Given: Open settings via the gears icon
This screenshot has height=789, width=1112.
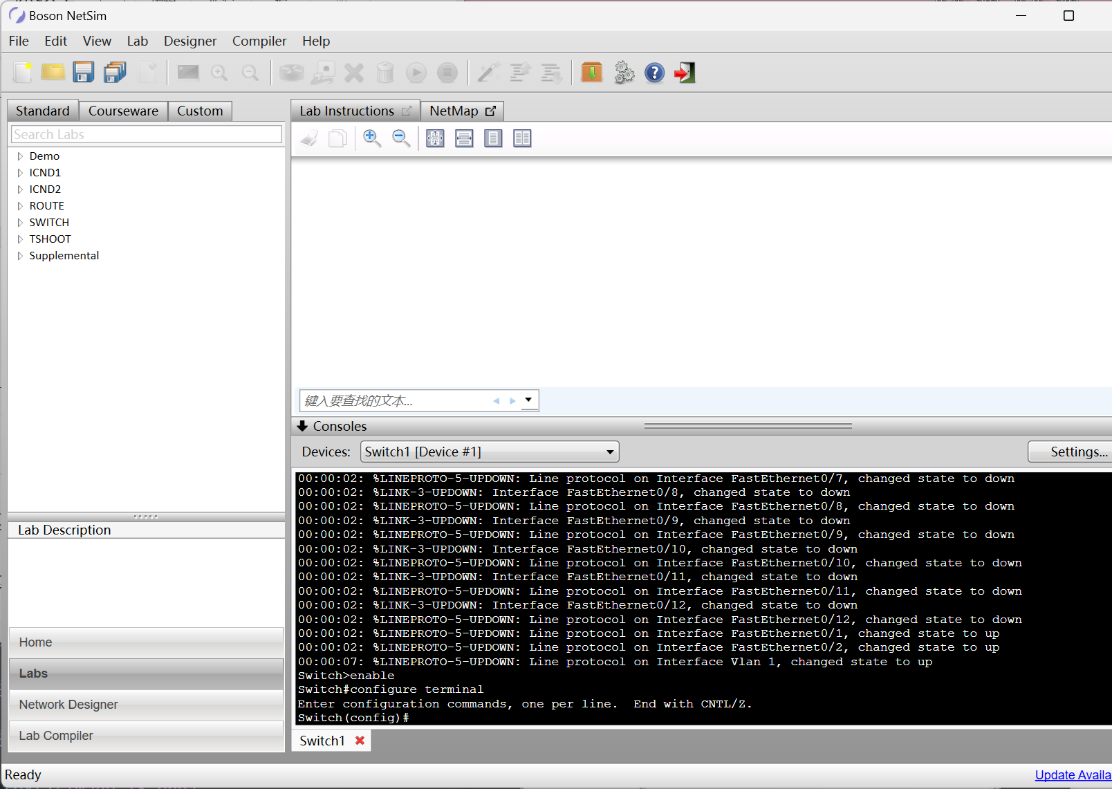Looking at the screenshot, I should click(624, 73).
